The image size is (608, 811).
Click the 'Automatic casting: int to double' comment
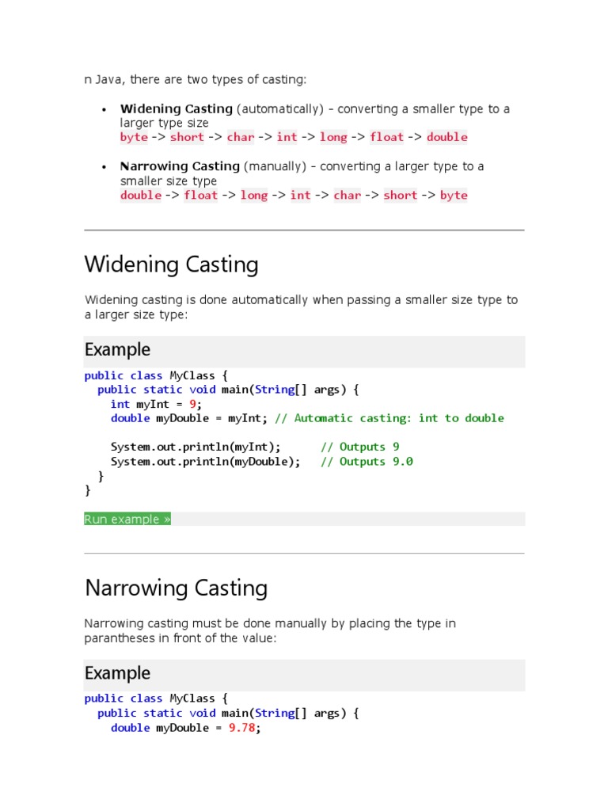(389, 418)
